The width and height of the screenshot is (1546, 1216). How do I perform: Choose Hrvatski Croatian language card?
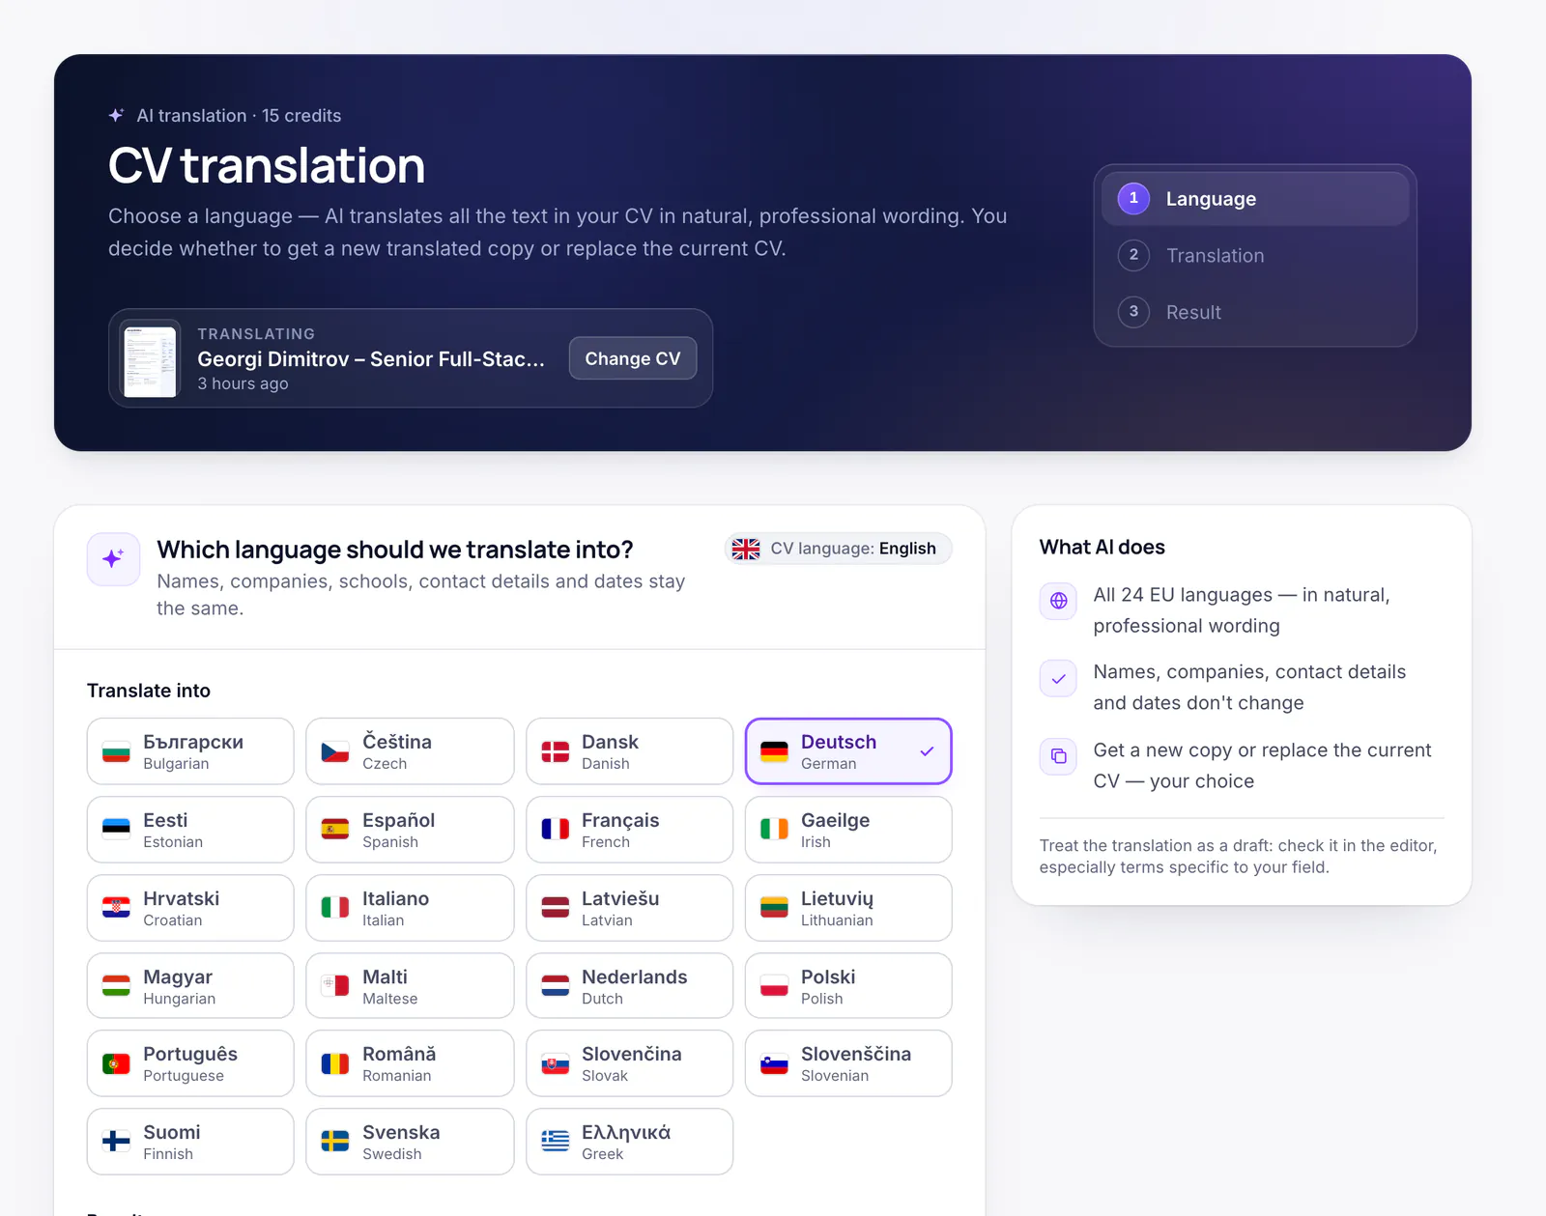coord(190,908)
